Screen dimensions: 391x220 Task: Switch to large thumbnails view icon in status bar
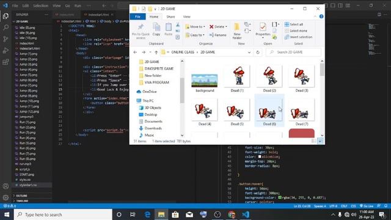point(320,141)
